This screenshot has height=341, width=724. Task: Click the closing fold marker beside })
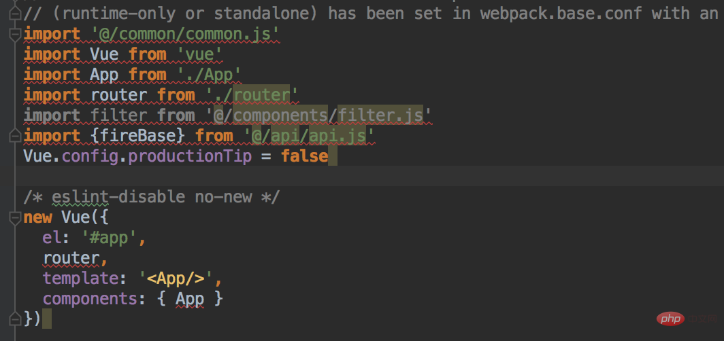point(14,319)
